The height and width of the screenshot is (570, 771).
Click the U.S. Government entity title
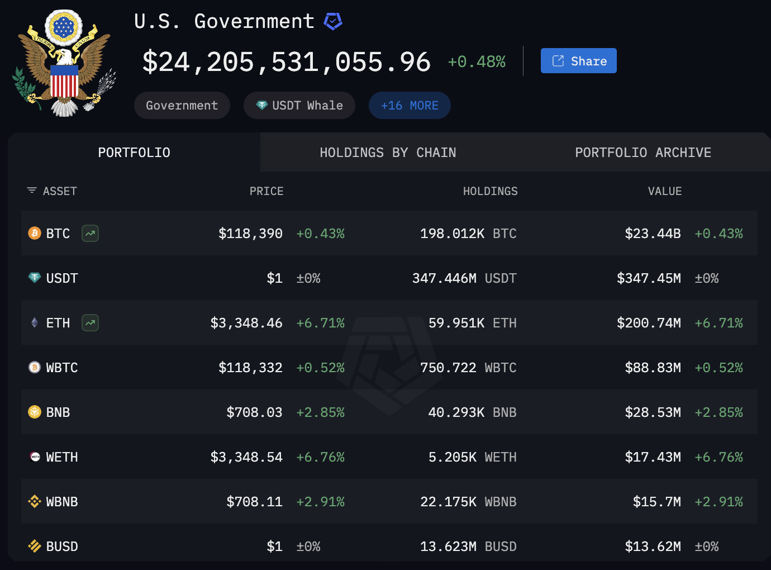click(225, 21)
